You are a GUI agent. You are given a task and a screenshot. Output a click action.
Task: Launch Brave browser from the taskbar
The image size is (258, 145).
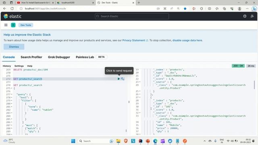pyautogui.click(x=126, y=141)
